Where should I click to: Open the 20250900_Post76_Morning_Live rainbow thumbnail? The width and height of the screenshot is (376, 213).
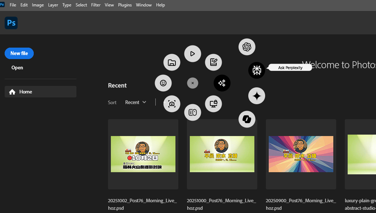pyautogui.click(x=301, y=154)
